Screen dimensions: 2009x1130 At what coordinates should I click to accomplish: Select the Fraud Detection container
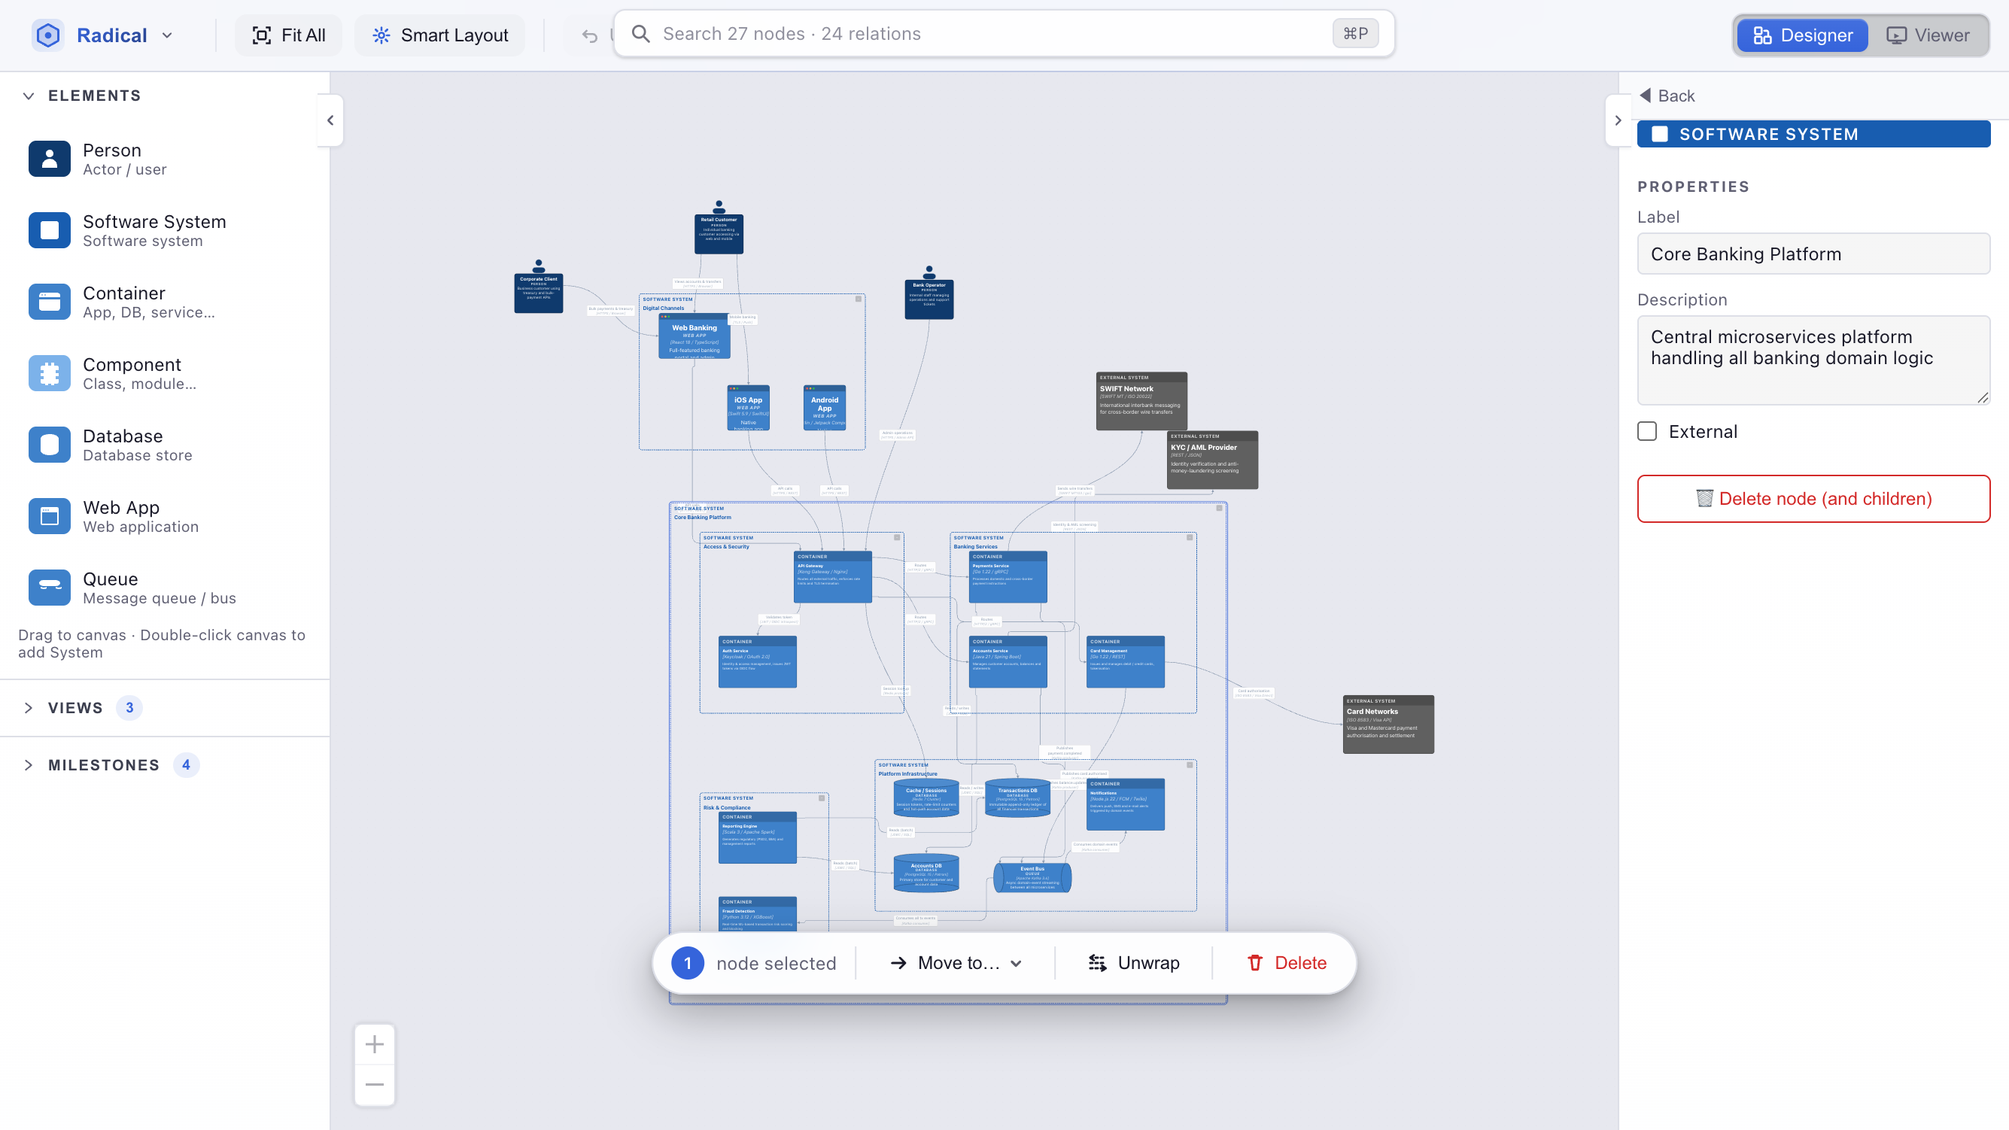[x=757, y=915]
